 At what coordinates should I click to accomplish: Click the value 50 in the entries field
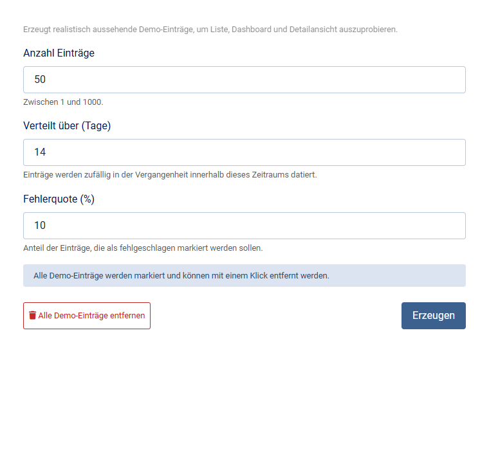pyautogui.click(x=40, y=80)
